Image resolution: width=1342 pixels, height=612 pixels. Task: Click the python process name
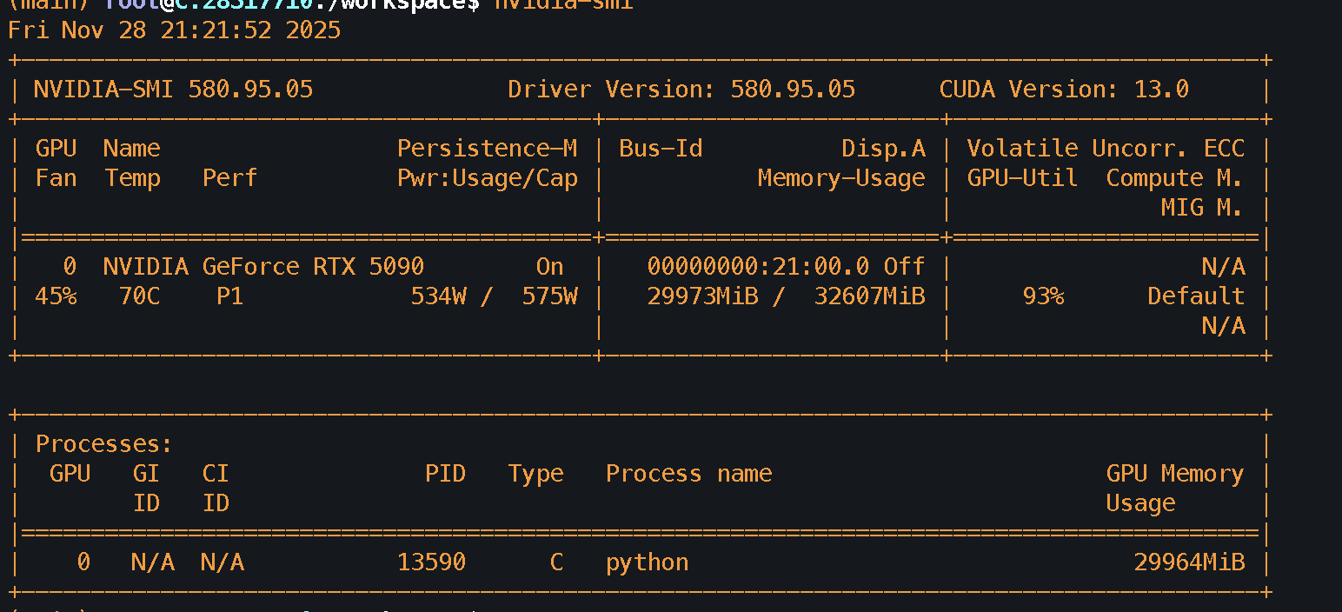(647, 562)
